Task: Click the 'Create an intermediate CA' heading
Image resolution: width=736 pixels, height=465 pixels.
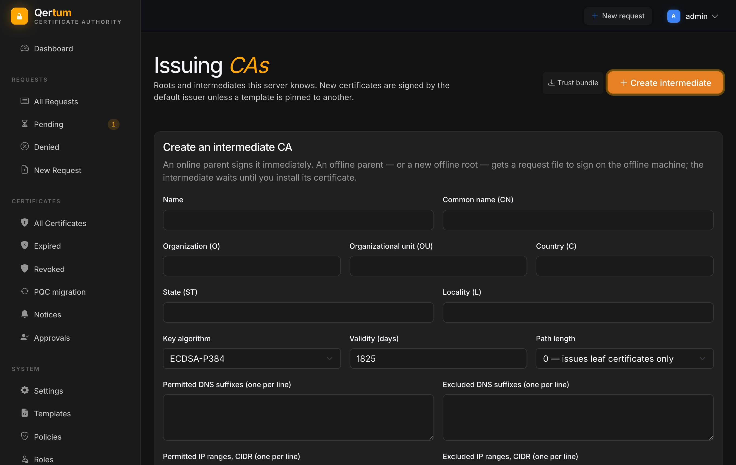Action: pyautogui.click(x=227, y=147)
